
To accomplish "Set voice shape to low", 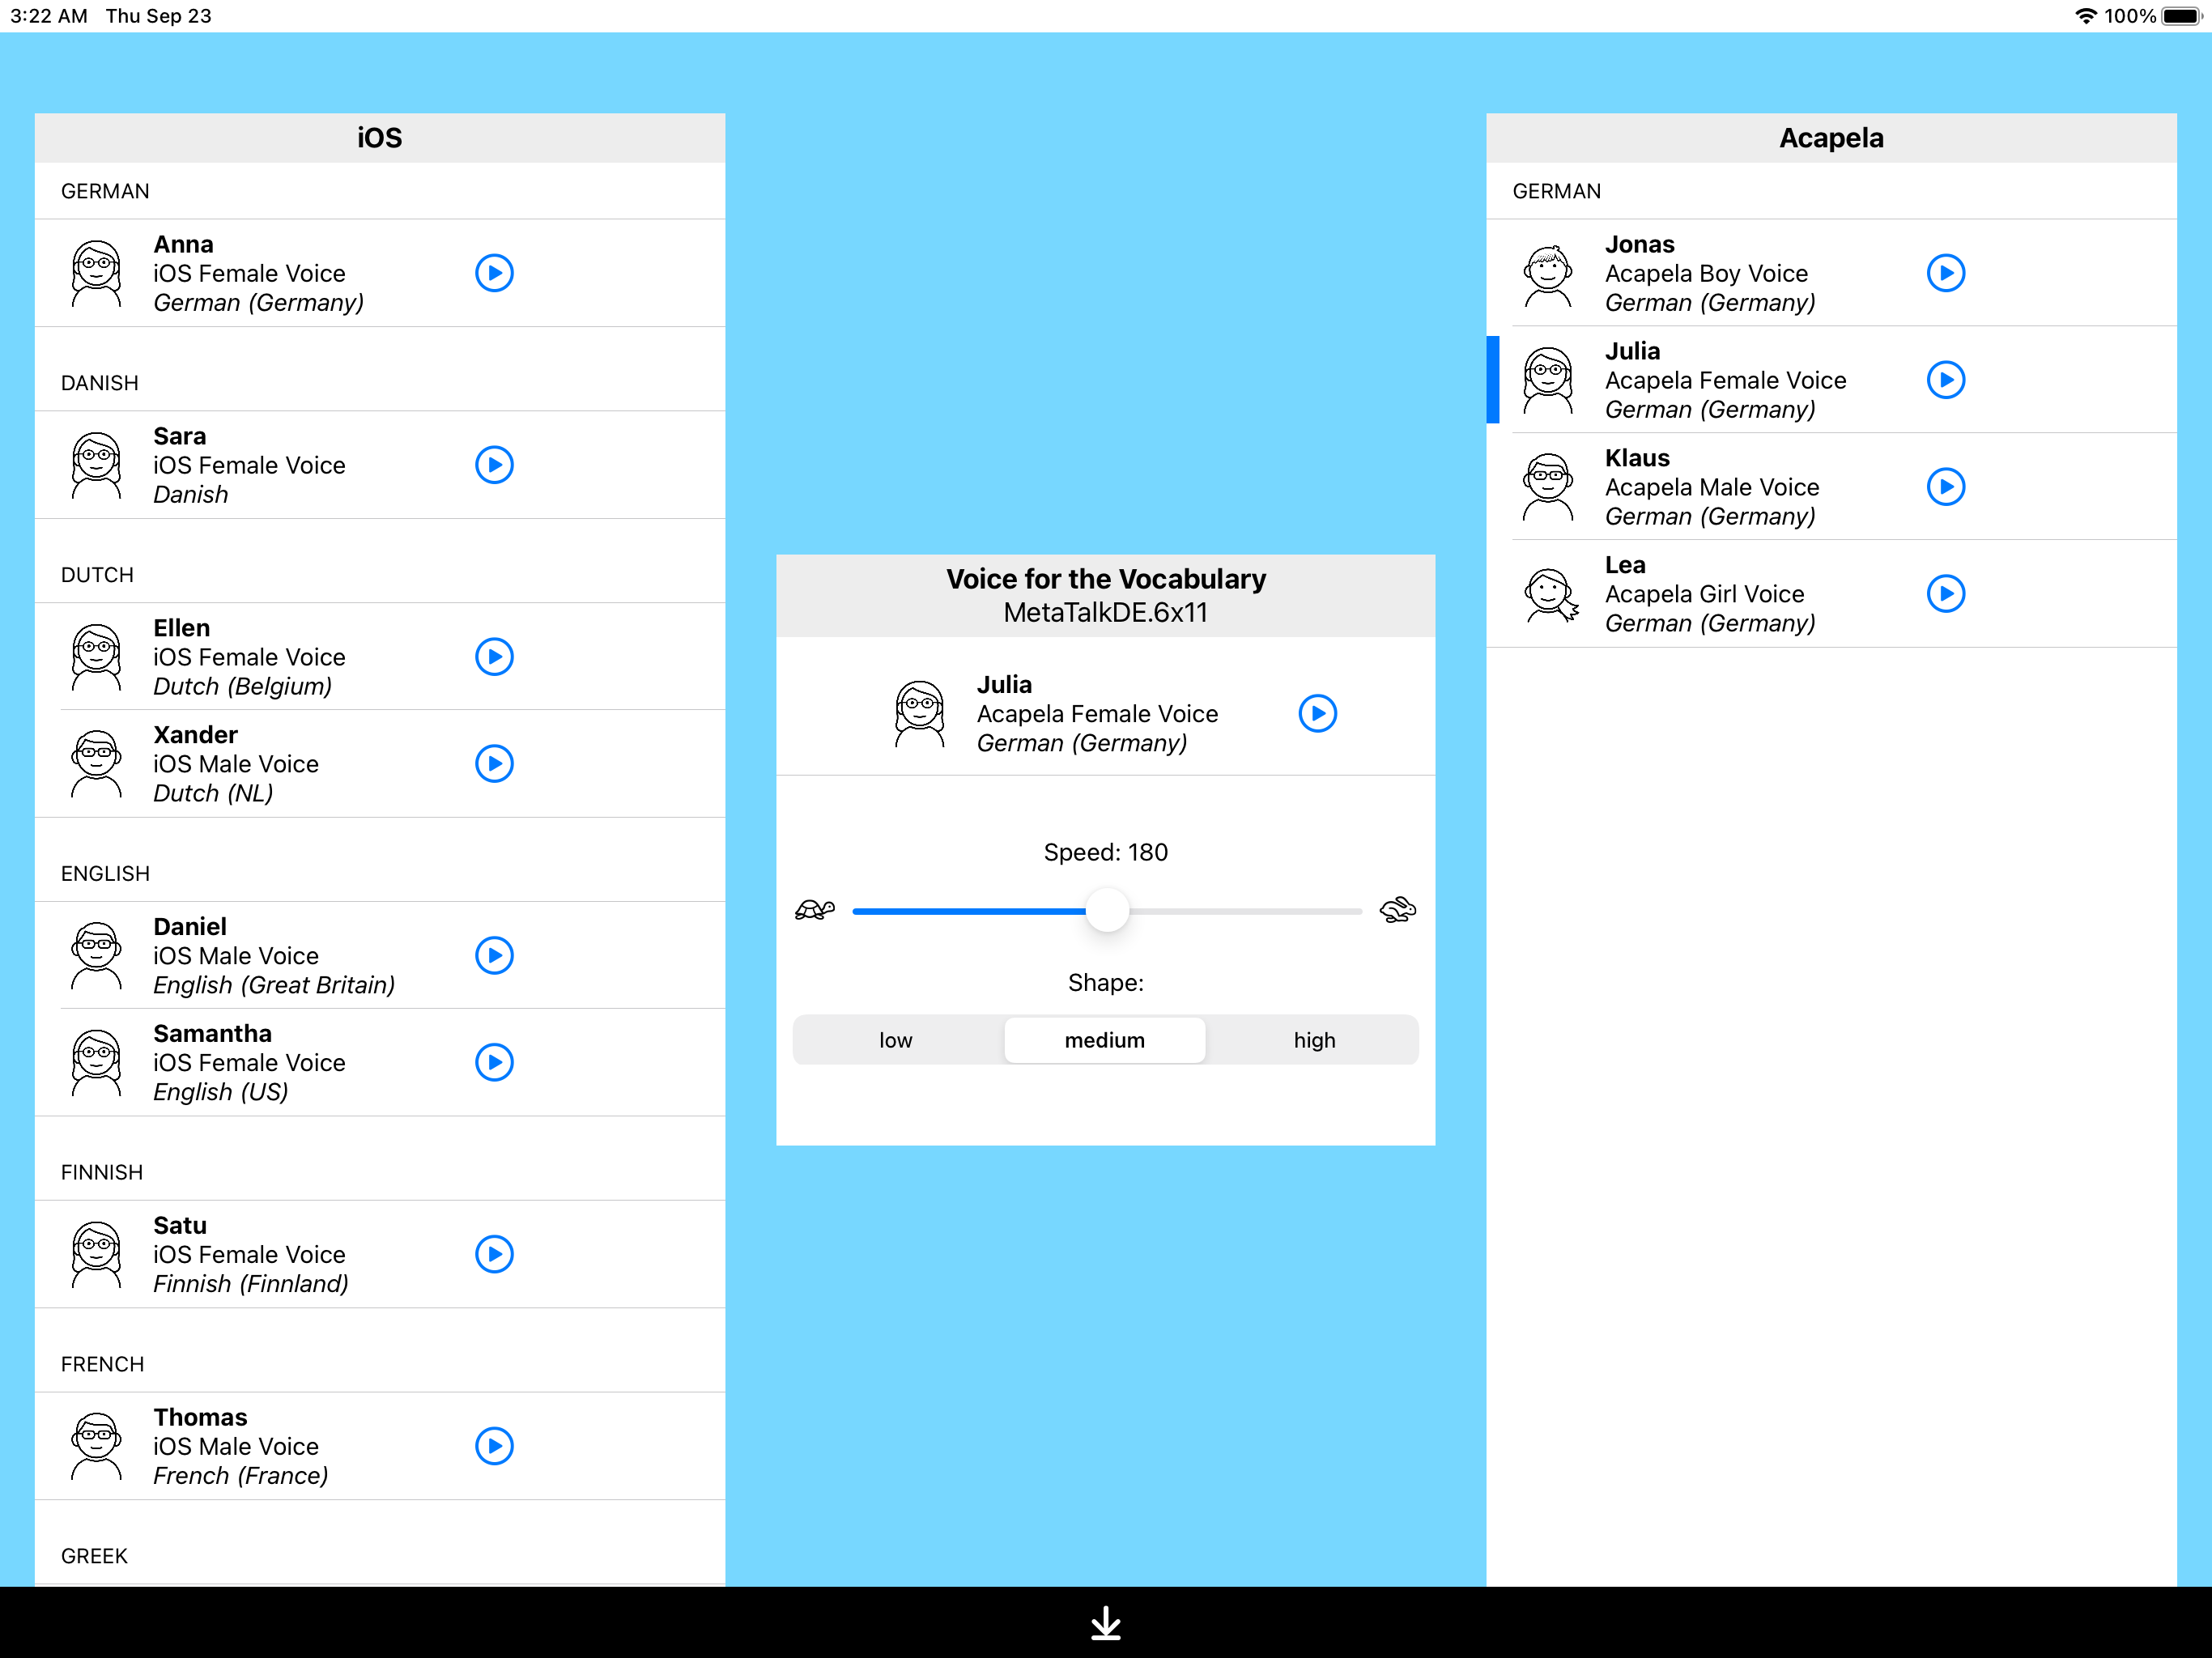I will 896,1040.
